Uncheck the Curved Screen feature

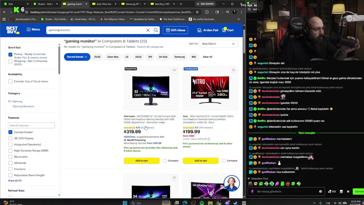point(10,132)
